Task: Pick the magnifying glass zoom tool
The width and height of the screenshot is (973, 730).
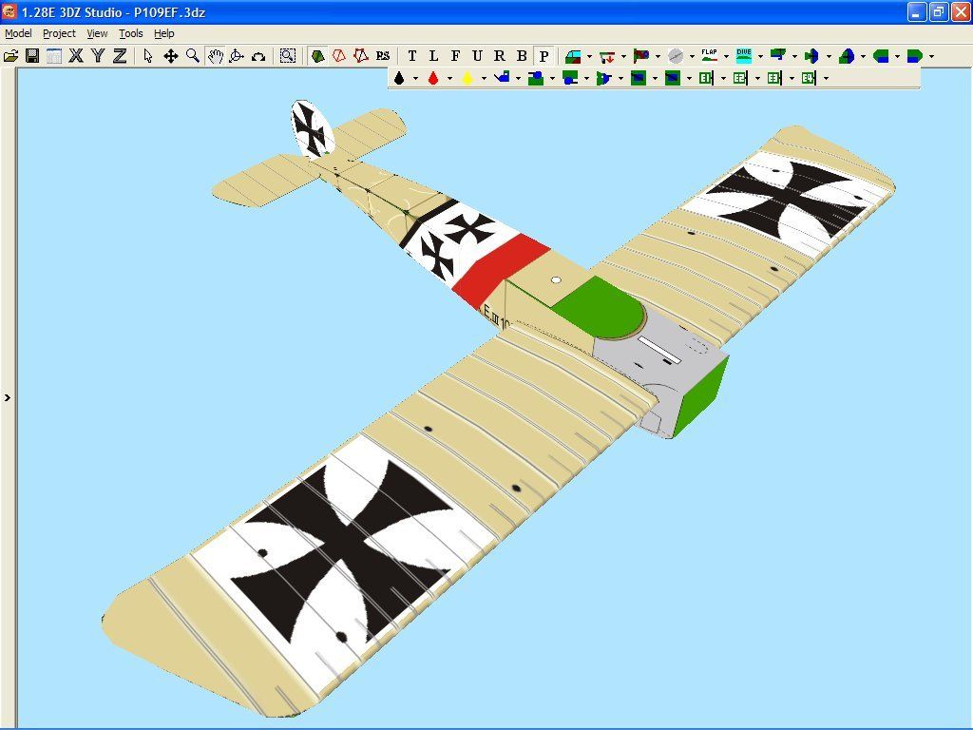Action: coord(192,56)
